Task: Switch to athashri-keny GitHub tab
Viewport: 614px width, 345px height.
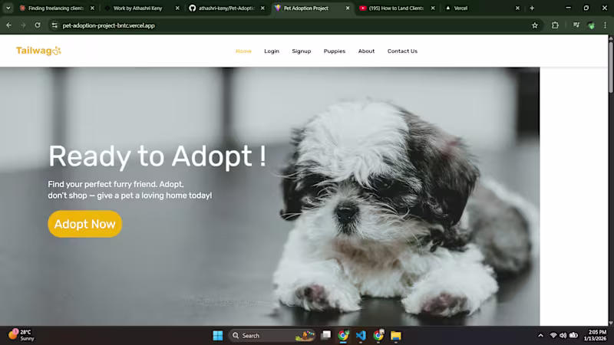Action: (x=222, y=8)
